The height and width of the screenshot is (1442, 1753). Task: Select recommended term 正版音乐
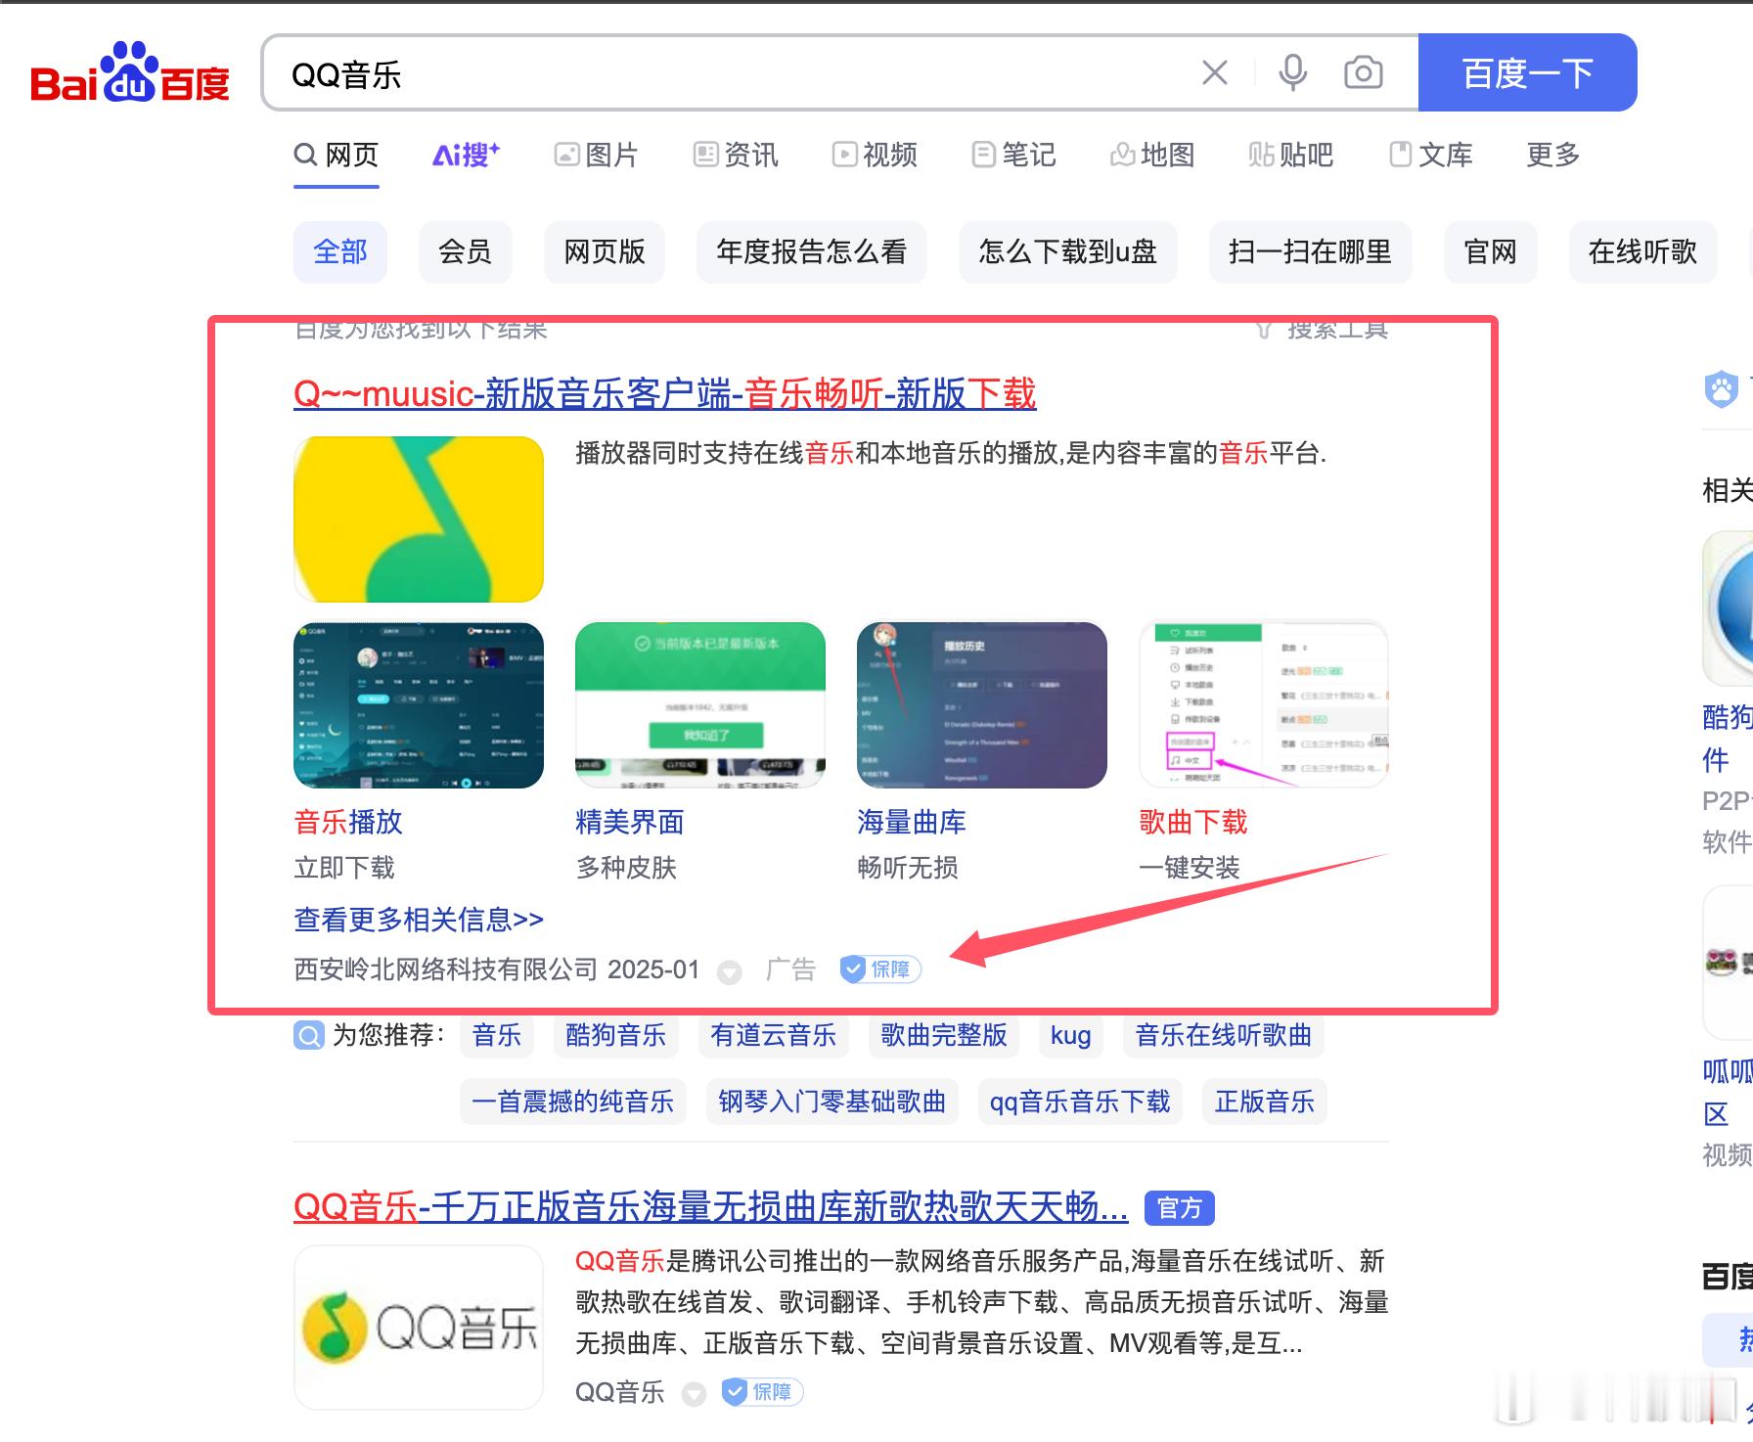point(1265,1102)
